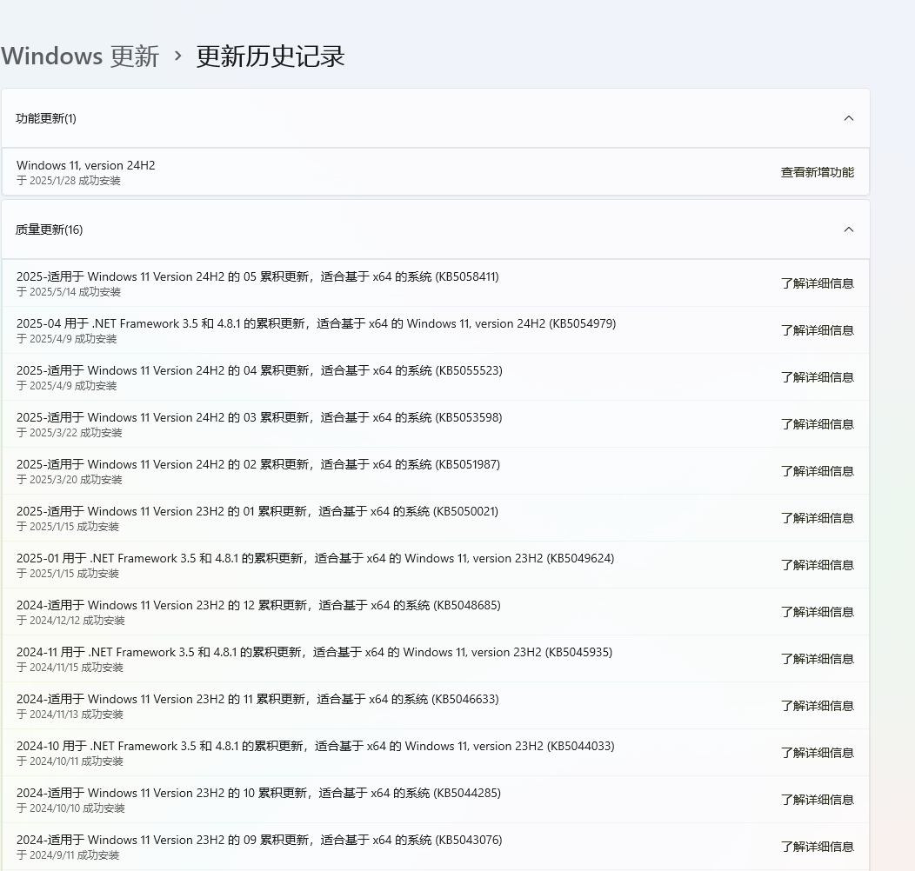Collapse the 功能更新(1) section chevron

click(x=849, y=118)
